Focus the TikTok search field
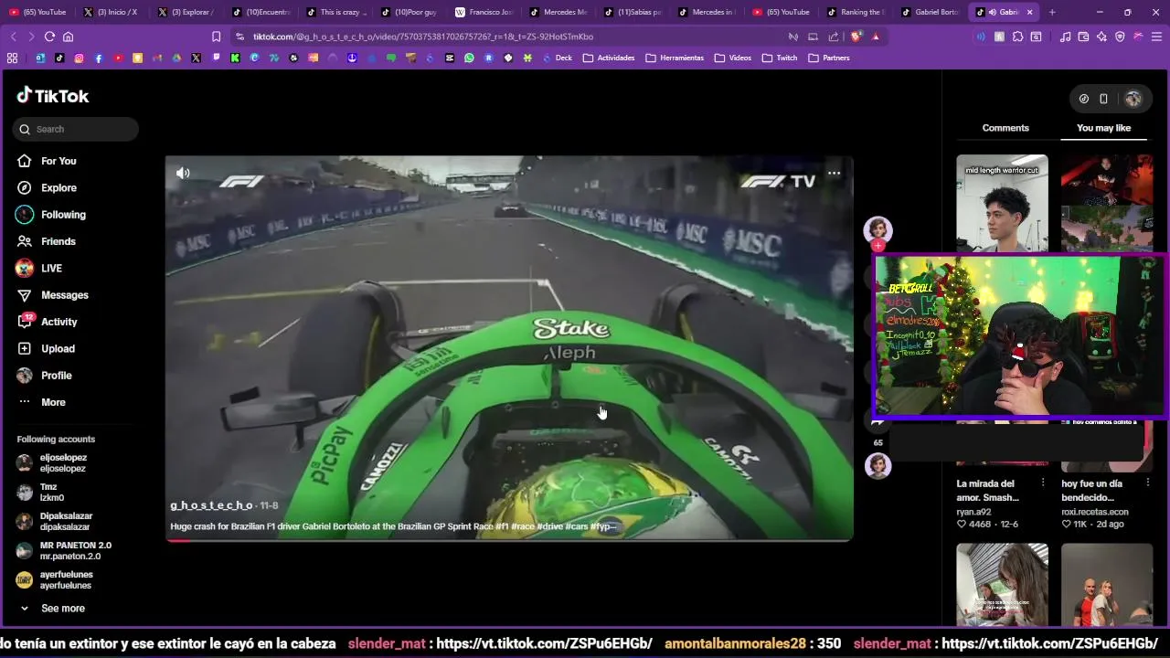This screenshot has width=1170, height=658. pyautogui.click(x=76, y=129)
